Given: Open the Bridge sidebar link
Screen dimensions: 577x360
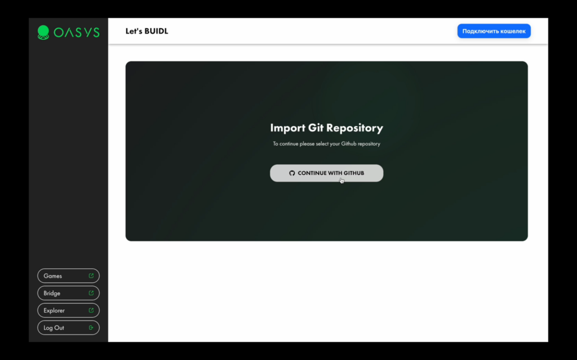Looking at the screenshot, I should (68, 293).
